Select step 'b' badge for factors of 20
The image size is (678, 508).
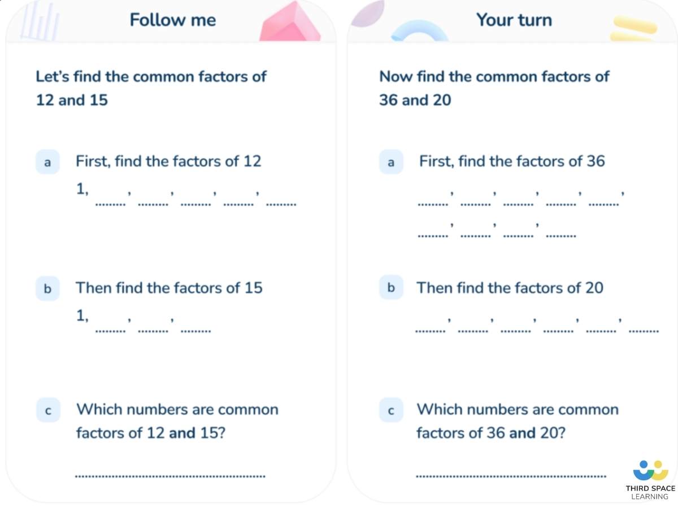[391, 288]
